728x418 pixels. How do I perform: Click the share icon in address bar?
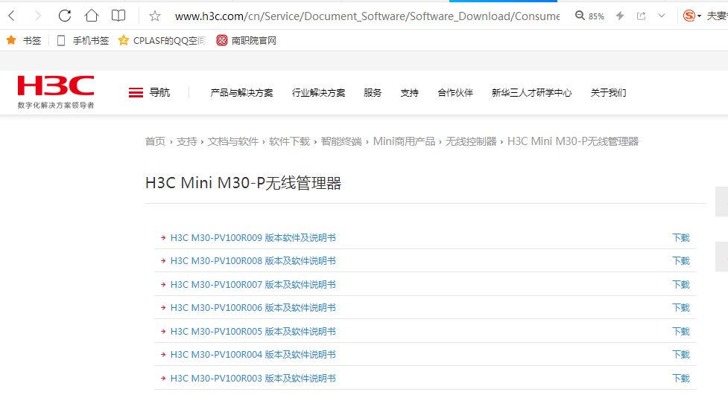(641, 16)
